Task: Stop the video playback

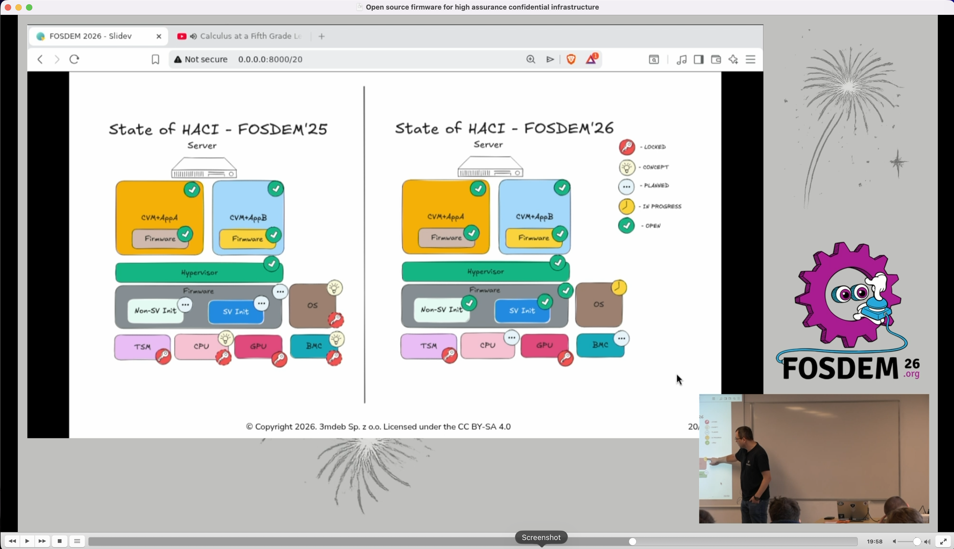Action: (x=60, y=541)
